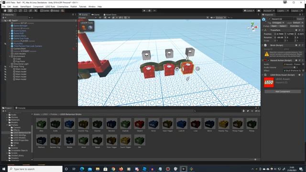Screen dimensions: 306x172
Task: Select the Touch Trigger brick prefab
Action: [x=125, y=141]
